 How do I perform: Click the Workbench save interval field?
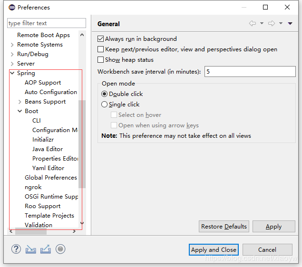(250, 72)
